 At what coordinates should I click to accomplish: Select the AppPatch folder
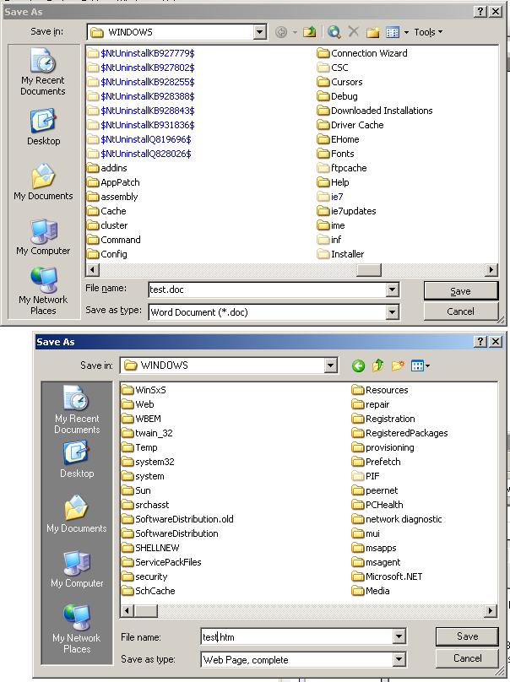pos(114,182)
